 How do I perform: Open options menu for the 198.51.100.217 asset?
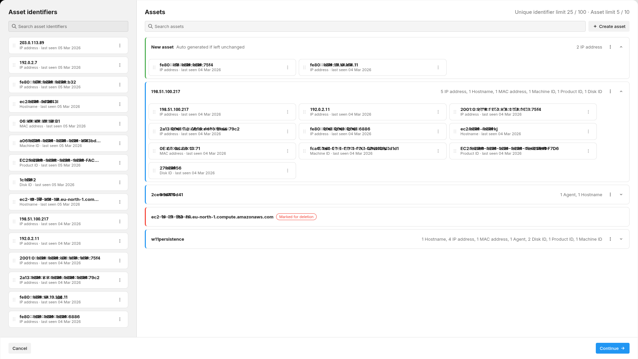pos(610,91)
